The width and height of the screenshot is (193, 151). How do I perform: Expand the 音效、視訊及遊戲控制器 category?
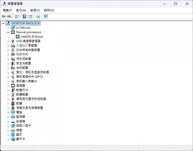click(x=8, y=72)
